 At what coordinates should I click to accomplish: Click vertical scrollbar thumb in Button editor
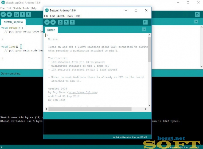(x=149, y=49)
